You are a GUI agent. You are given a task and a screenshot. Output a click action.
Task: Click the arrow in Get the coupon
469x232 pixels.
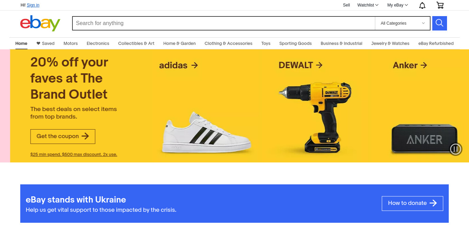click(85, 136)
